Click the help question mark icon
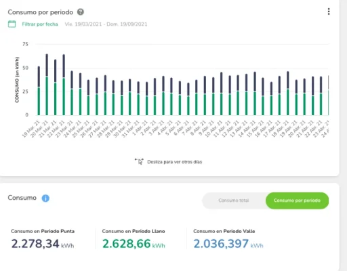 coord(81,12)
